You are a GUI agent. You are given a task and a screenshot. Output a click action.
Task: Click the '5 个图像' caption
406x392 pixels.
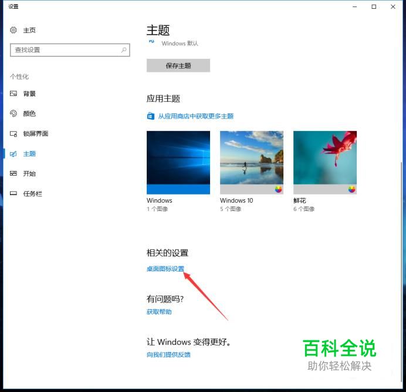231,209
